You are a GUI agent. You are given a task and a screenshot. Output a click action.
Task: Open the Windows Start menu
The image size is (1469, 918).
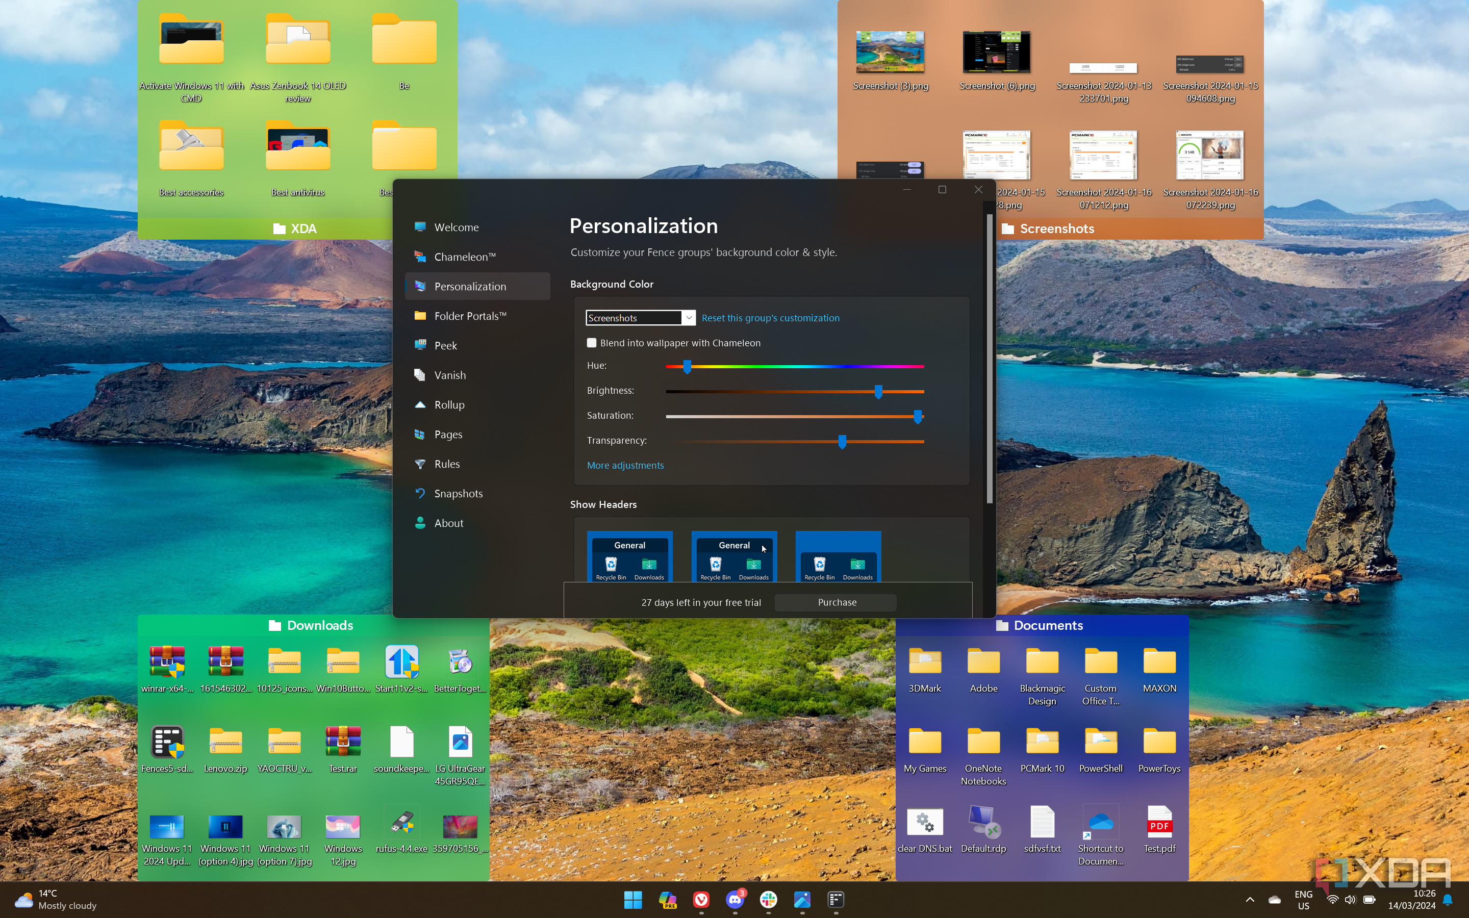[633, 900]
